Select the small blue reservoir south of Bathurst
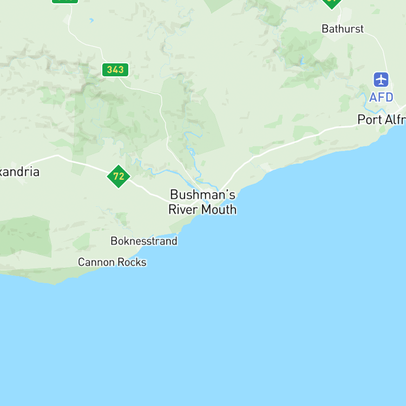Screen dimensions: 406x406 coord(302,61)
